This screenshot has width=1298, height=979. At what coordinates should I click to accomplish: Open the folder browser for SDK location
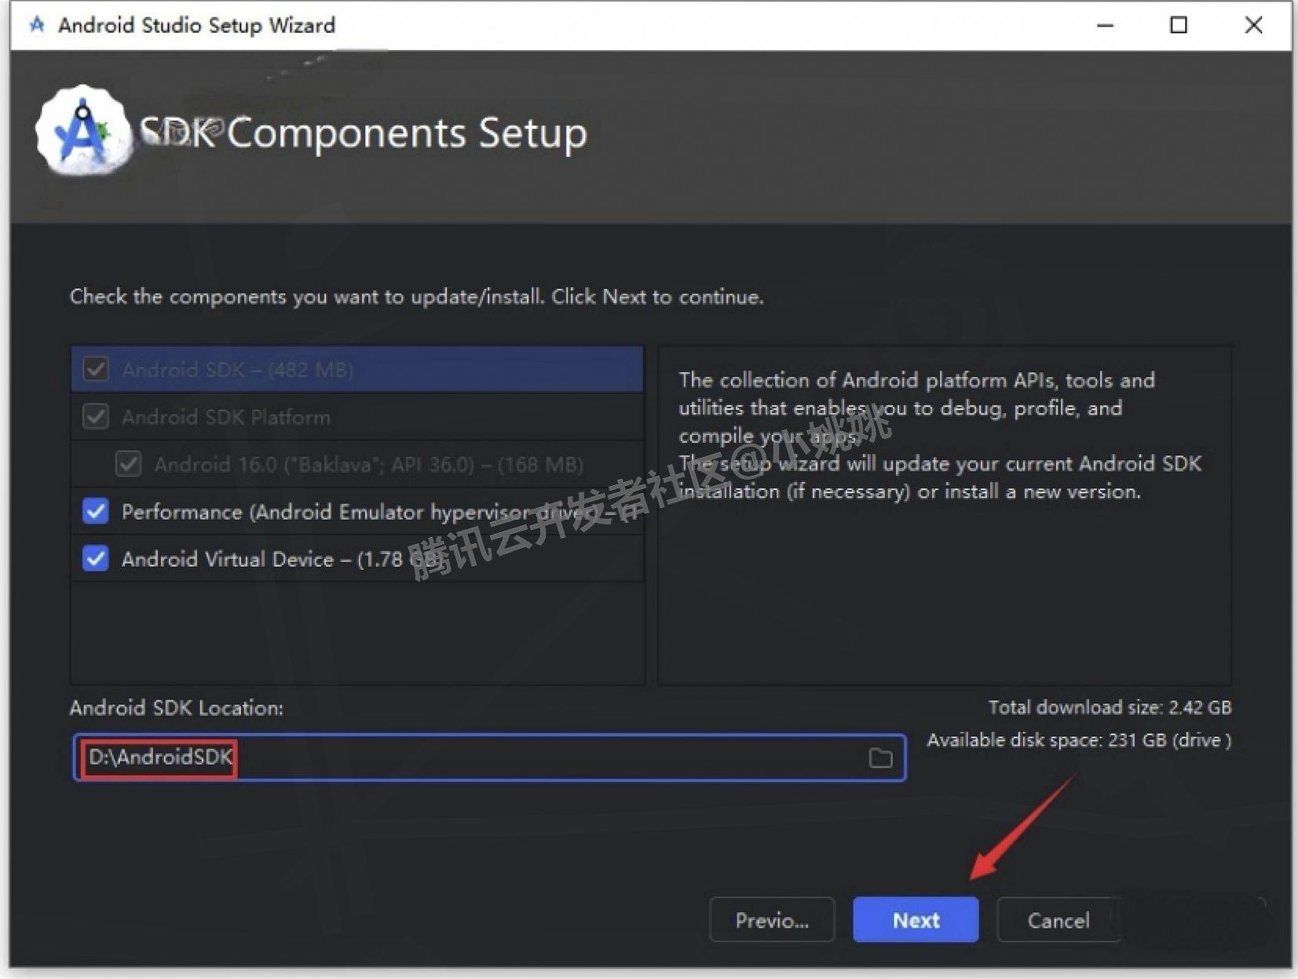click(881, 758)
